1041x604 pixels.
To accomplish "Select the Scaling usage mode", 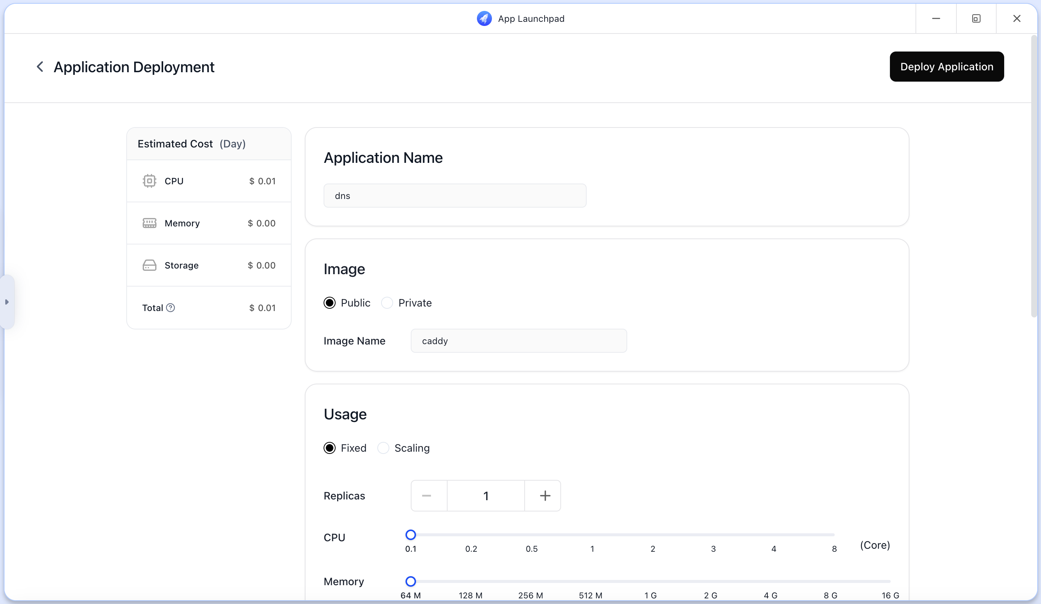I will 383,448.
